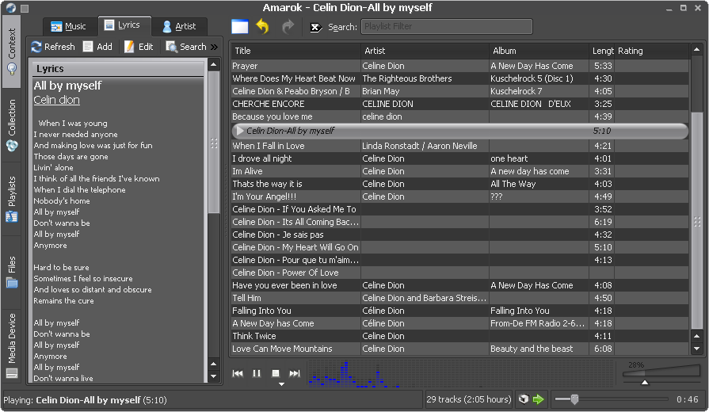Open the Context sidebar tab

click(11, 51)
